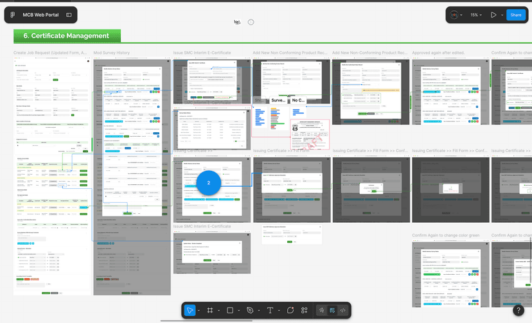The height and width of the screenshot is (323, 532).
Task: Click the No C... sticky card
Action: (x=298, y=100)
